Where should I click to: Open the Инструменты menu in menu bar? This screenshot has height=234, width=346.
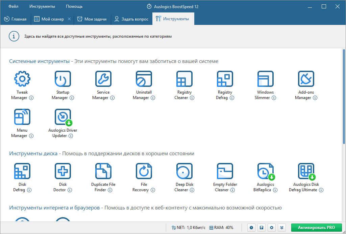click(42, 6)
